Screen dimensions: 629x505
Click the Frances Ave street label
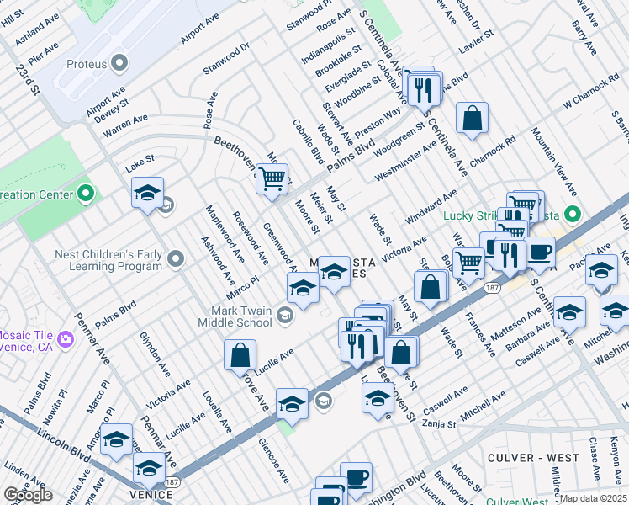click(x=480, y=334)
